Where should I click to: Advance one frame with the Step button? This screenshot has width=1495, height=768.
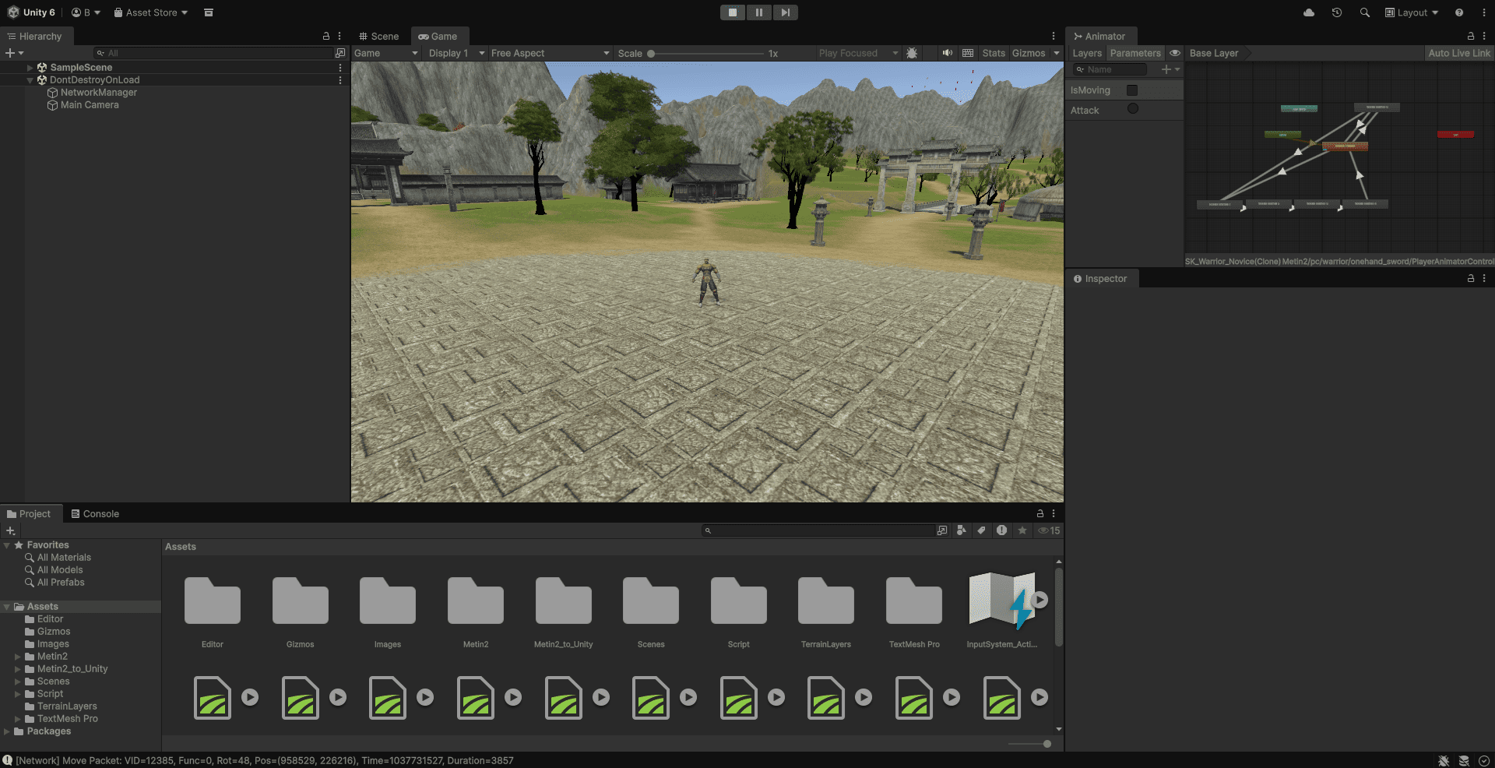pyautogui.click(x=786, y=12)
